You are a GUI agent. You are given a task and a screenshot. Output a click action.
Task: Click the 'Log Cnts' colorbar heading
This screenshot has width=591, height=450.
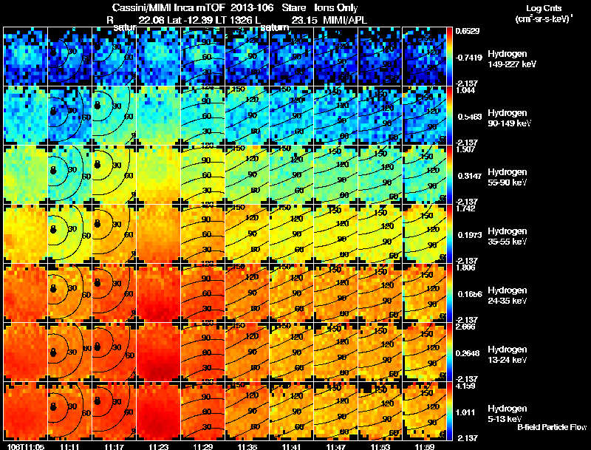pyautogui.click(x=544, y=8)
